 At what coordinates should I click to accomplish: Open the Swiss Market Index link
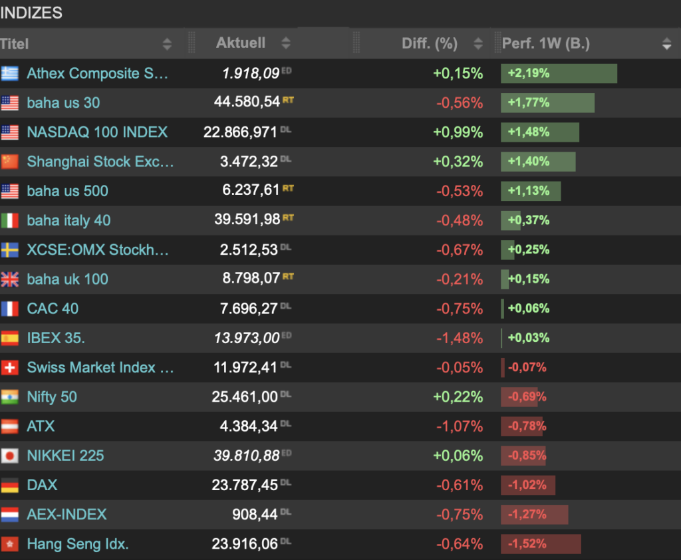pos(100,368)
